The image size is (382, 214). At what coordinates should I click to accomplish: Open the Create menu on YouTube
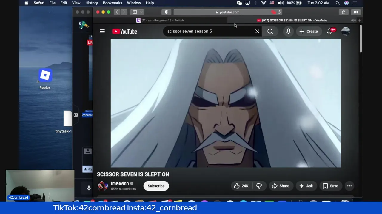click(x=309, y=31)
